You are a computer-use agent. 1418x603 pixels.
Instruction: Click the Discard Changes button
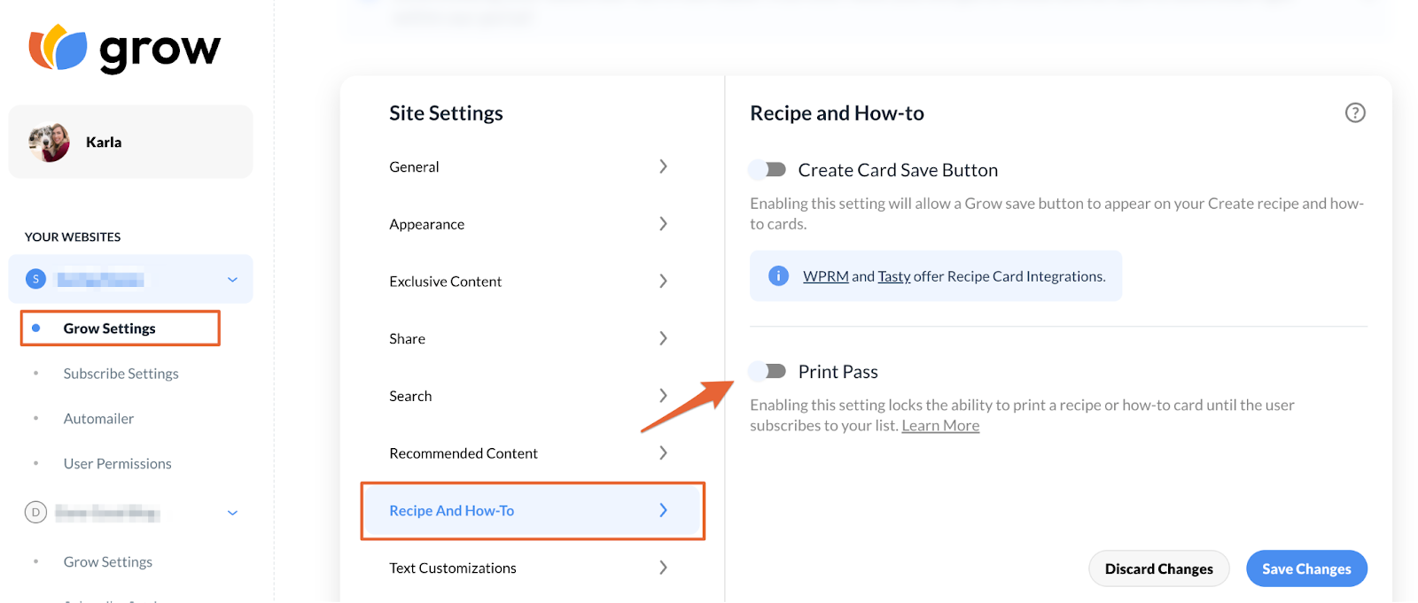1158,568
